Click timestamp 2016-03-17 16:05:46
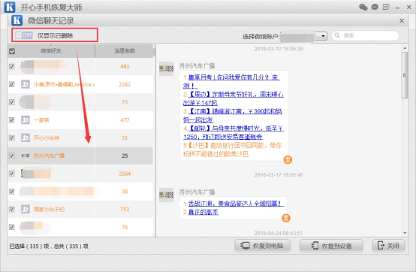Screen dimensions: 416x272 [x=279, y=175]
